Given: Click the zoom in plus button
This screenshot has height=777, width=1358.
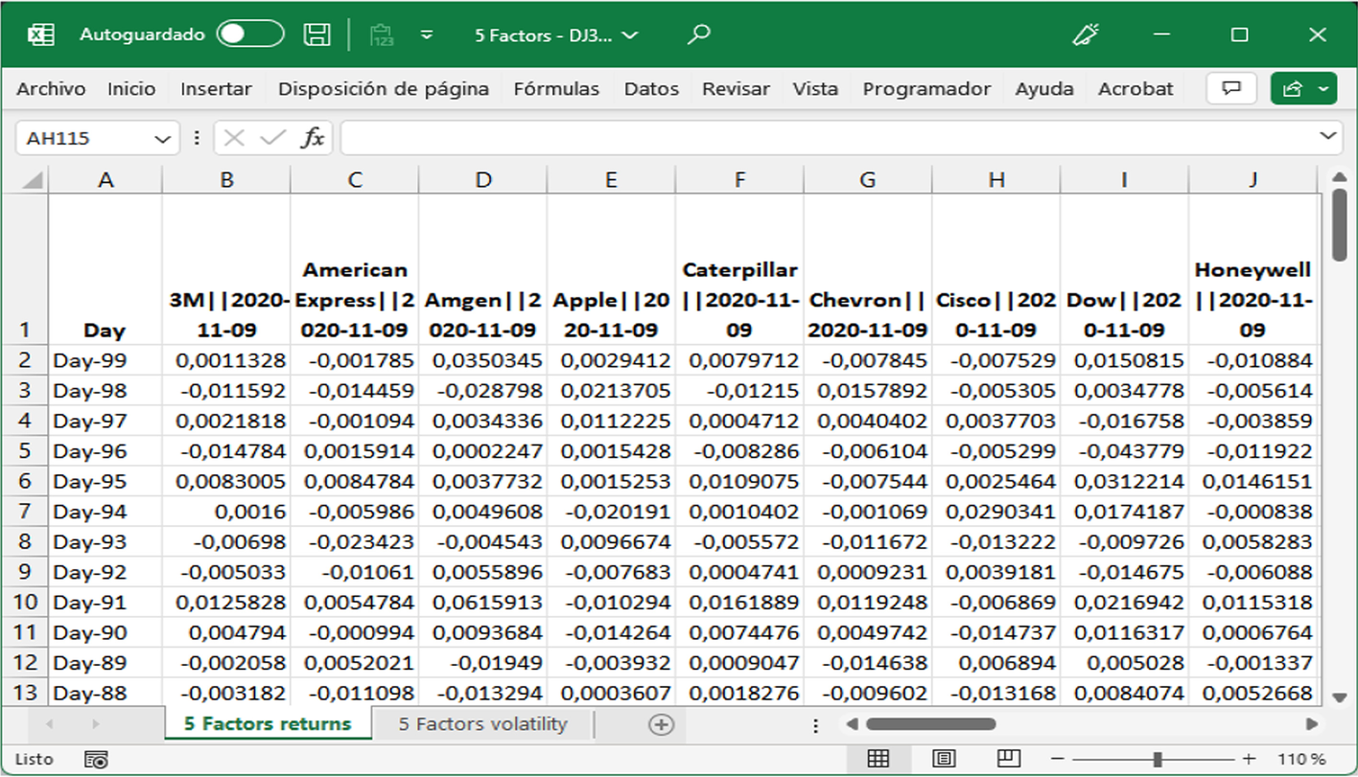Looking at the screenshot, I should coord(1250,759).
